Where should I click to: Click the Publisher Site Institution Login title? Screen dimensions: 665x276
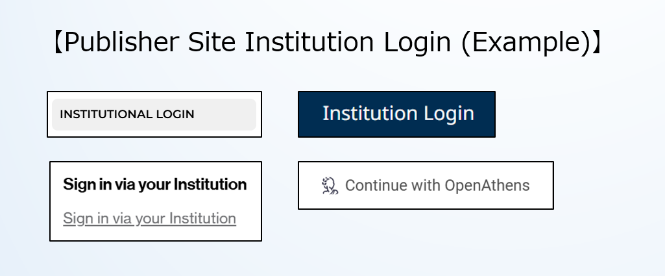tap(327, 43)
